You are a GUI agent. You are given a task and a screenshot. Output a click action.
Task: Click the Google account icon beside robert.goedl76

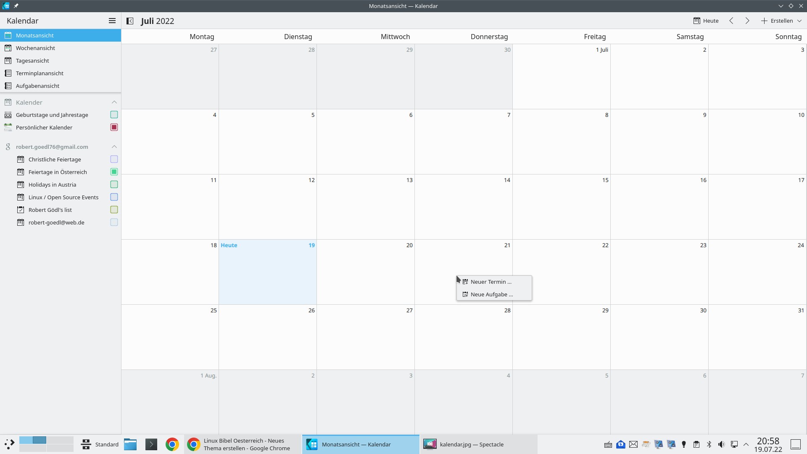click(8, 147)
